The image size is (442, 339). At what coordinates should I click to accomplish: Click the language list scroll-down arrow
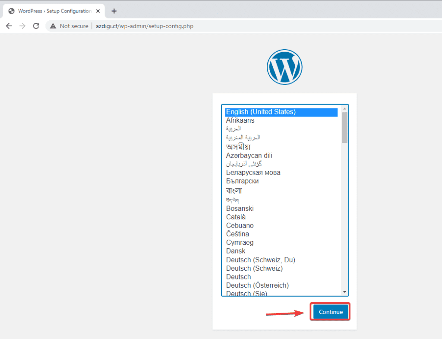tap(344, 292)
